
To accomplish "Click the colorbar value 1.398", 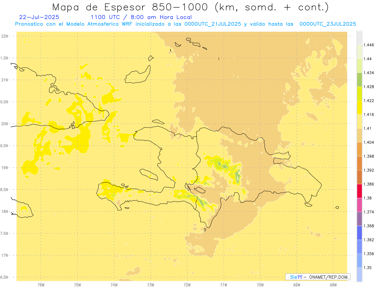I will pos(369,156).
